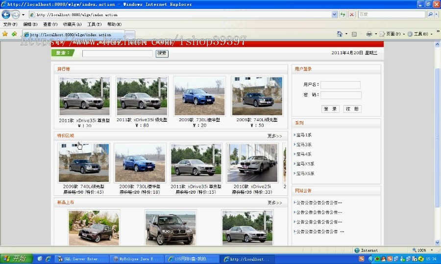Refresh the page with the green arrows icon
Image resolution: width=441 pixels, height=264 pixels.
pyautogui.click(x=343, y=14)
